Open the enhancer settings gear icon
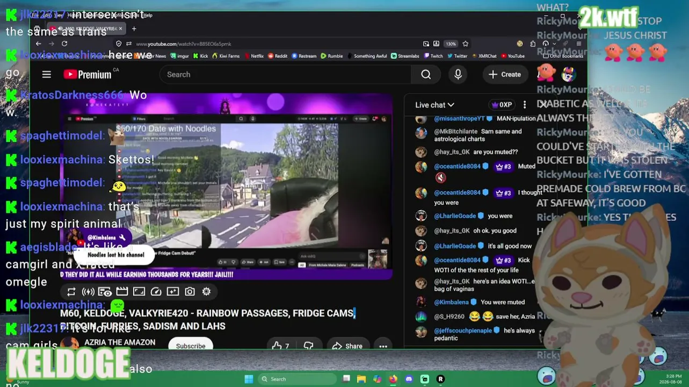This screenshot has height=387, width=689. (207, 292)
